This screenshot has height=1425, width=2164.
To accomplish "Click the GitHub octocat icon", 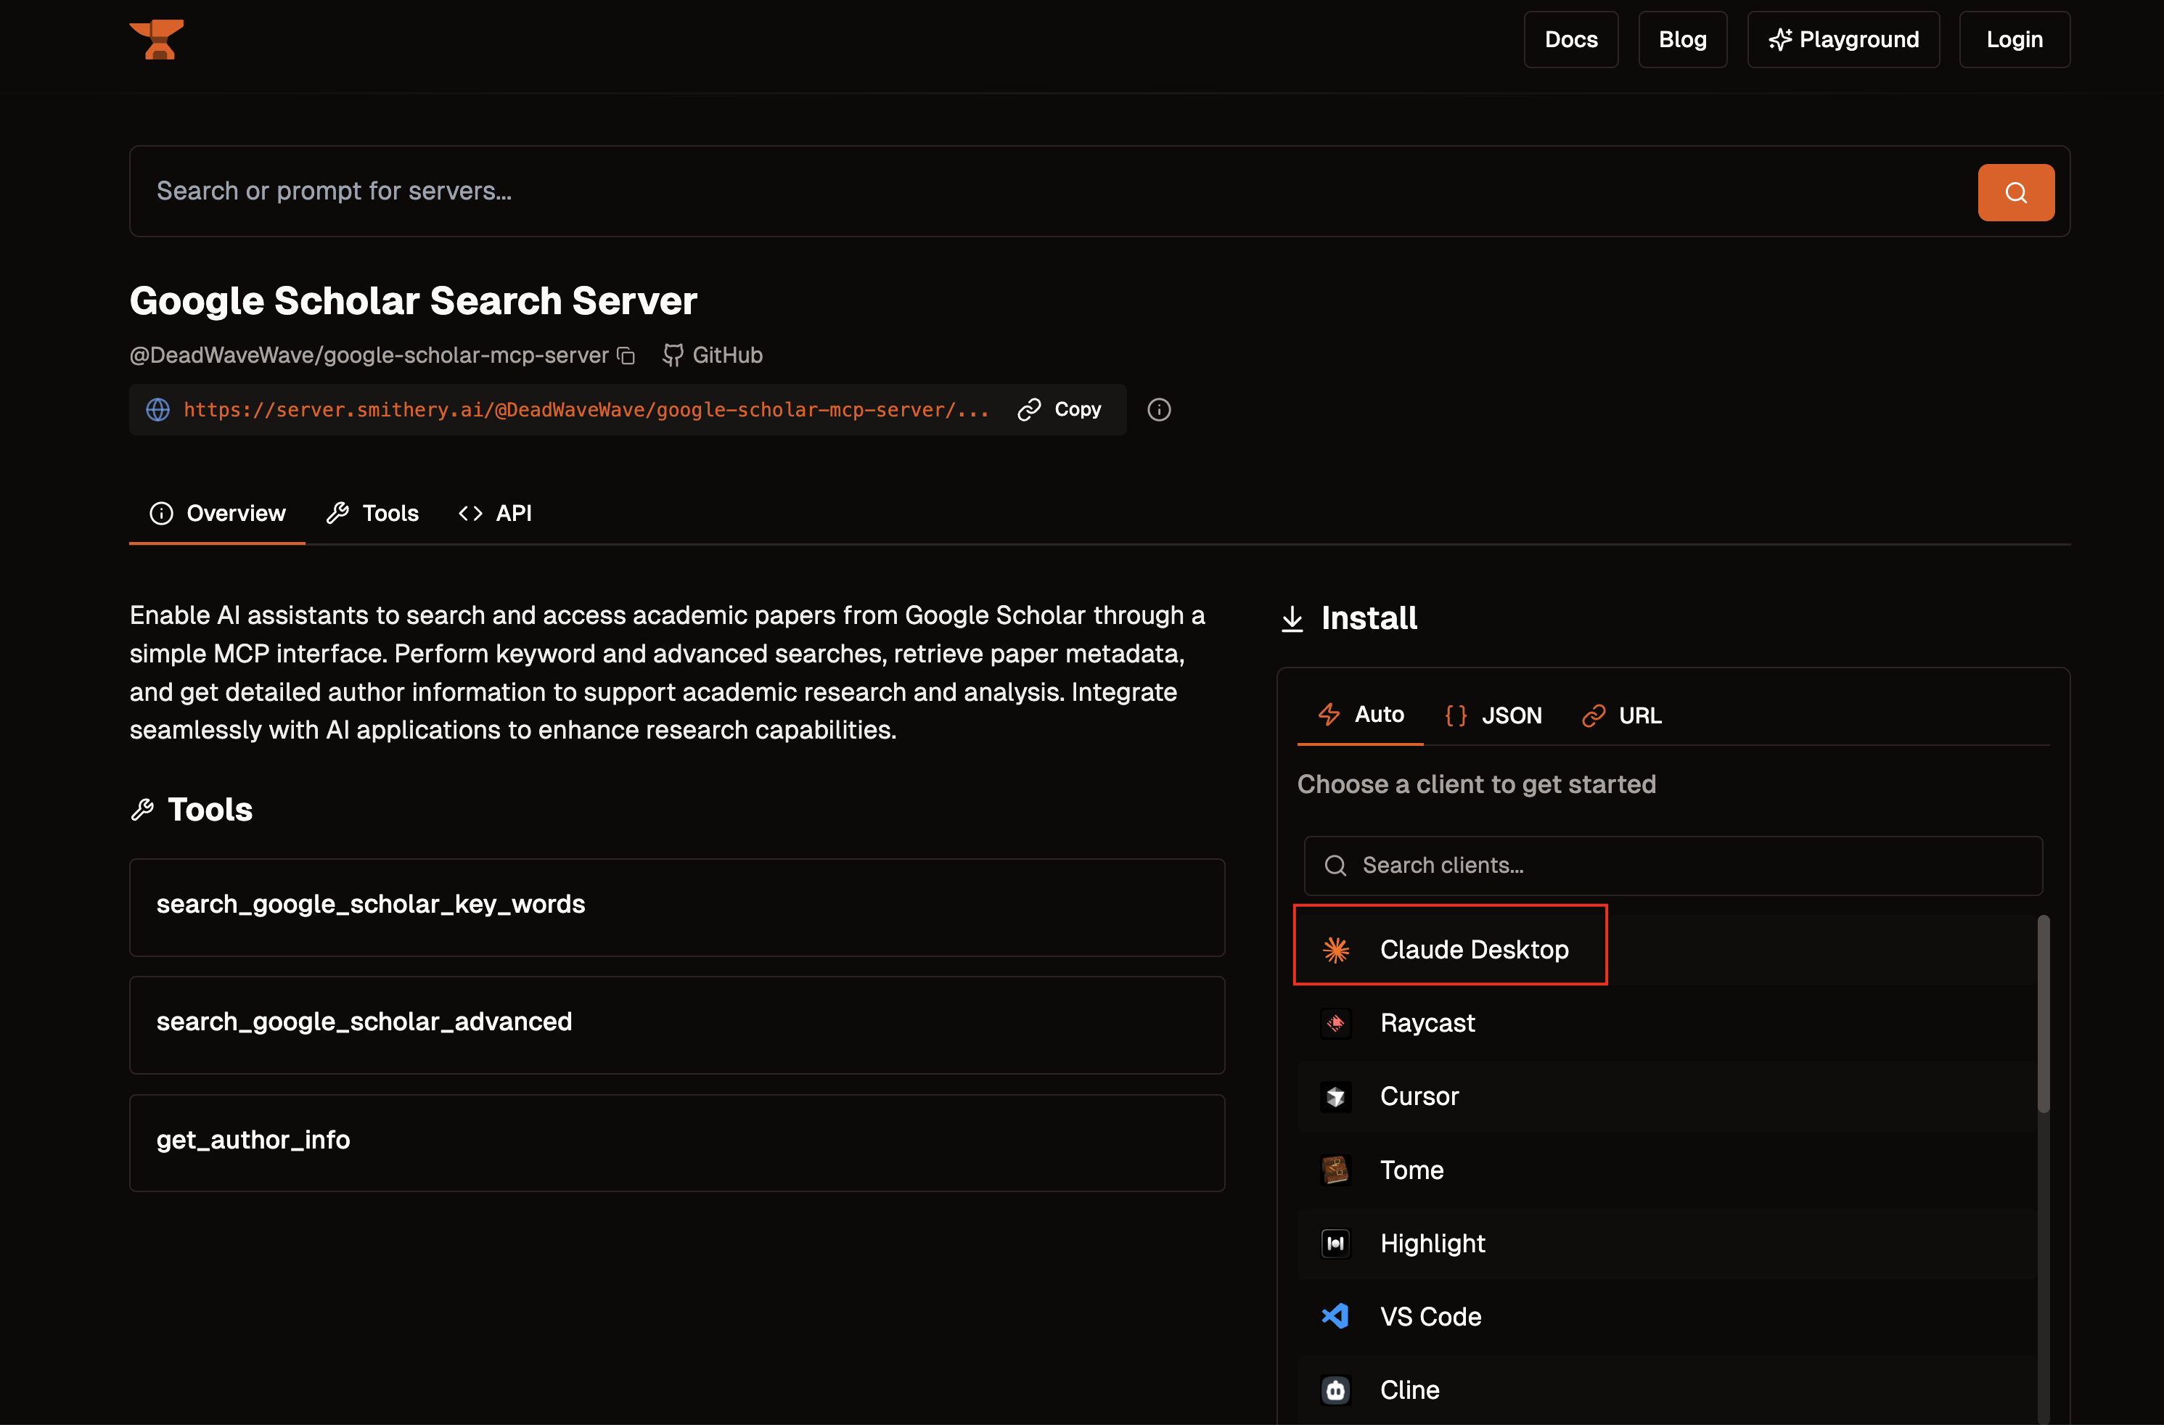I will click(672, 356).
